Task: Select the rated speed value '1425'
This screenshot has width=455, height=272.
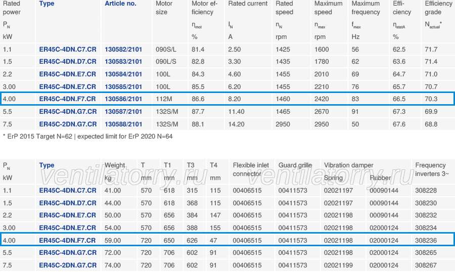Action: click(x=283, y=50)
